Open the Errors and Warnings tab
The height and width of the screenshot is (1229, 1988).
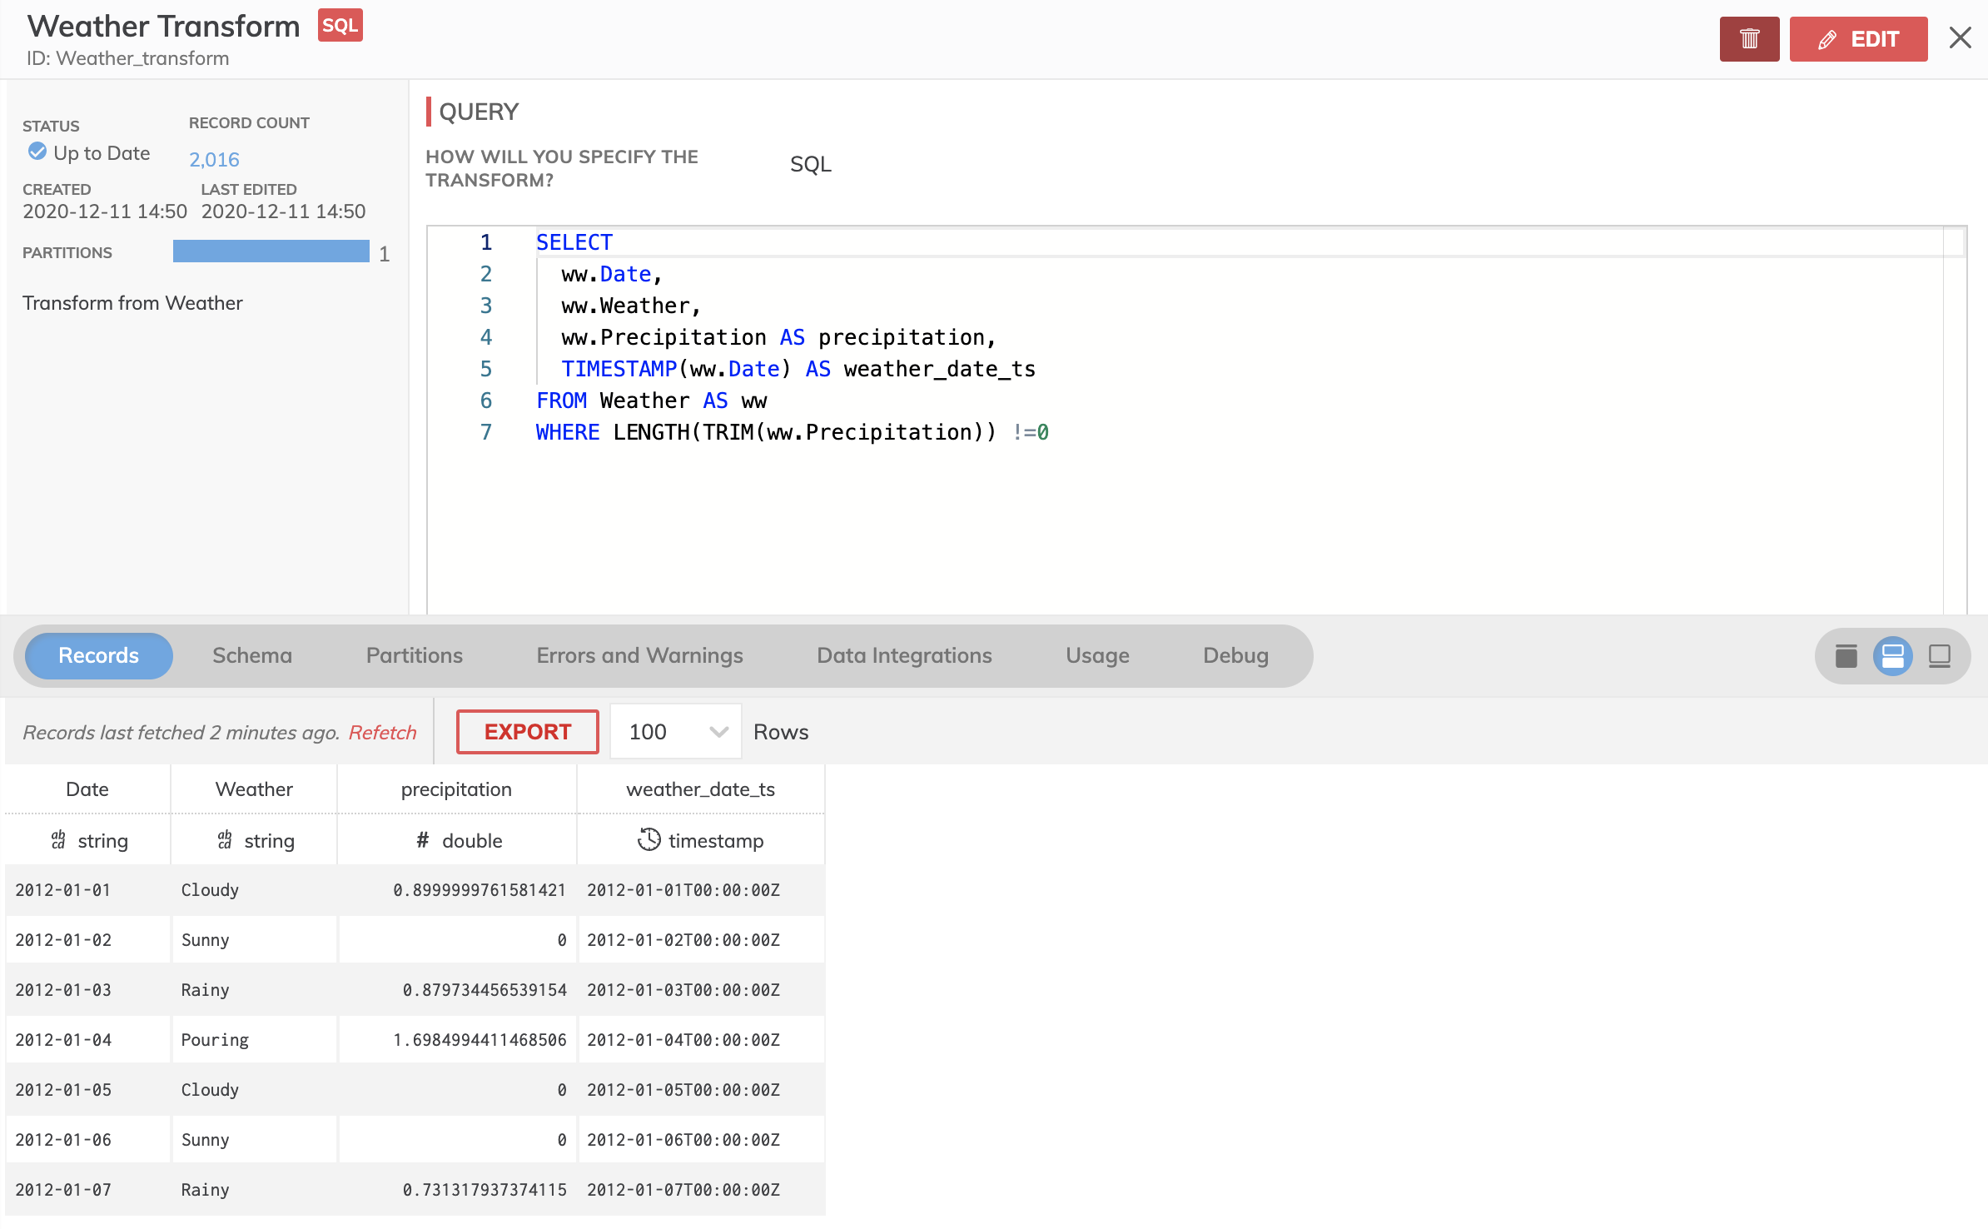tap(639, 656)
